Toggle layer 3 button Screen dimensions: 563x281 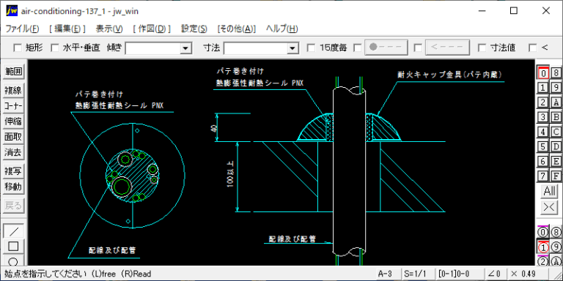coord(543,117)
